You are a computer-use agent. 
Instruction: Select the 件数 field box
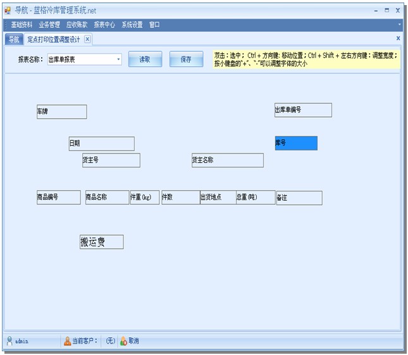click(180, 197)
